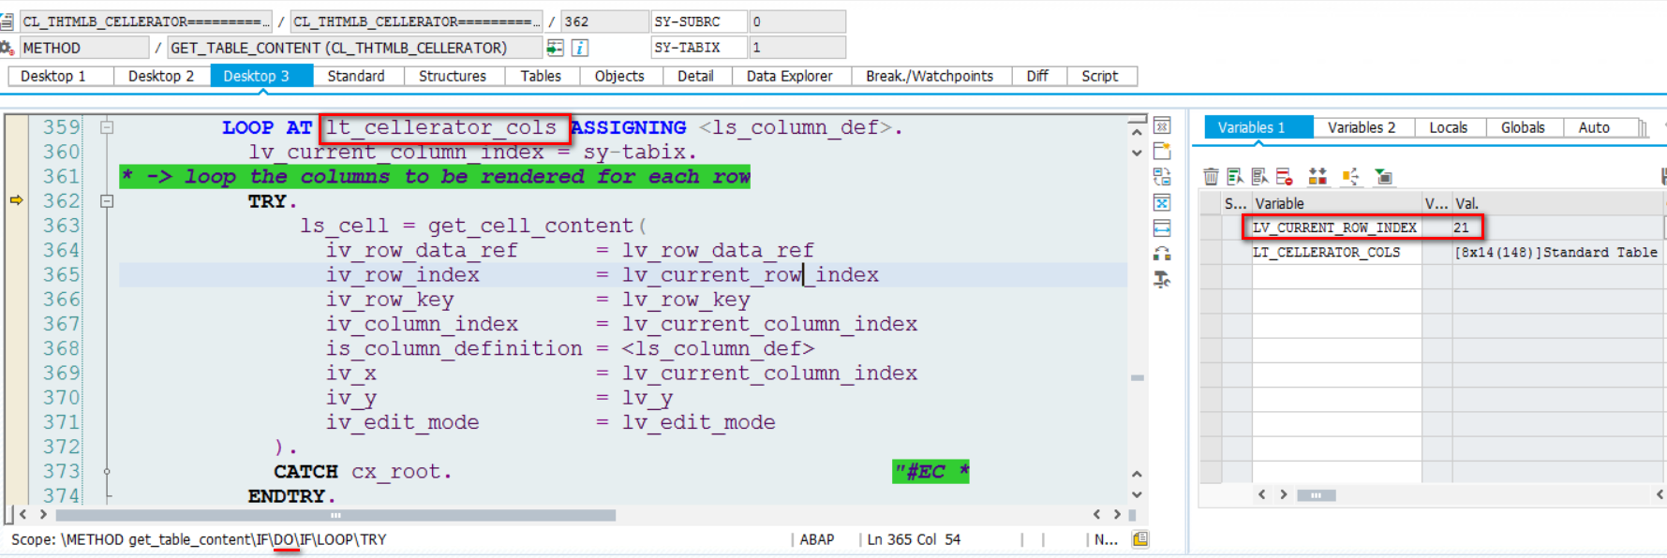Open the Detail tab

(696, 76)
